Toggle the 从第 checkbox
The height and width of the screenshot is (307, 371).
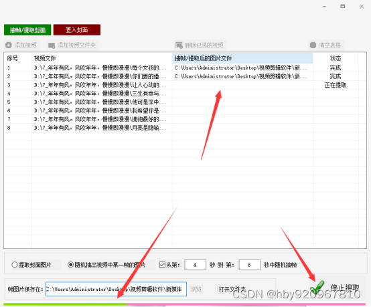tap(162, 265)
